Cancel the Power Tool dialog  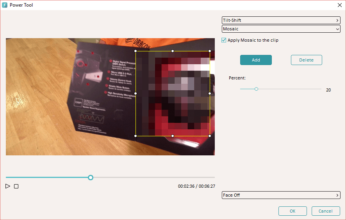tap(325, 211)
